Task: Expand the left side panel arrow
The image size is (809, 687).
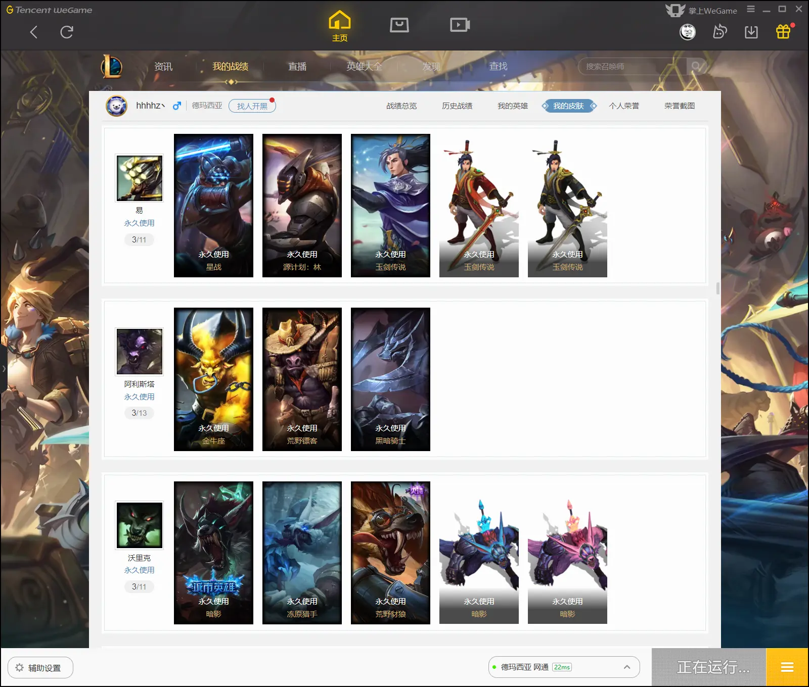Action: tap(4, 368)
